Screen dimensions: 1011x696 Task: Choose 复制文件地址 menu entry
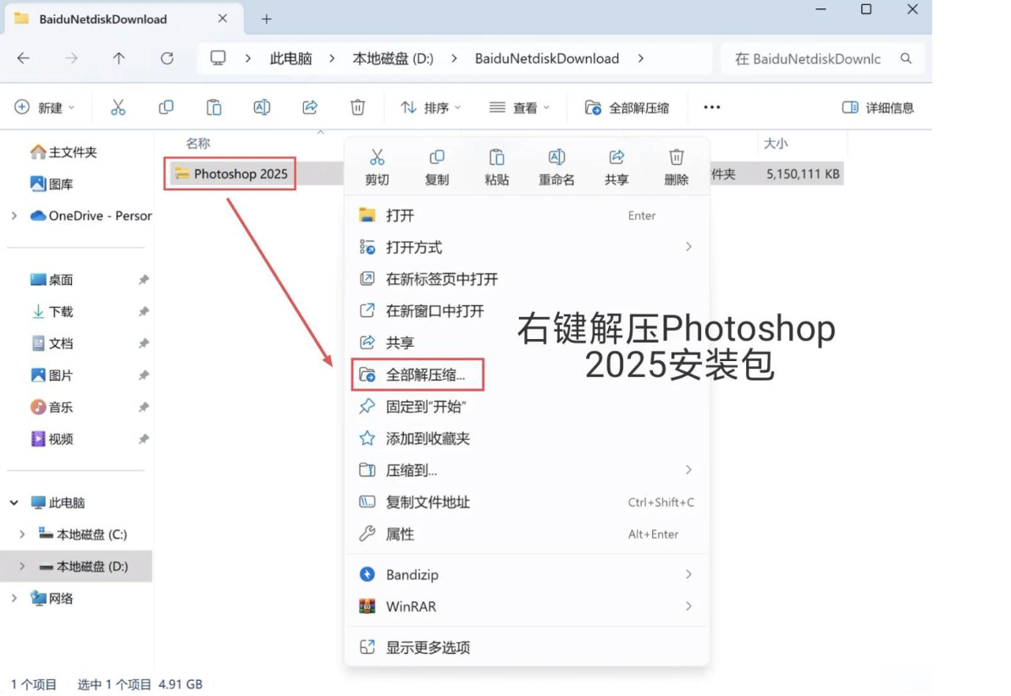[x=527, y=502]
